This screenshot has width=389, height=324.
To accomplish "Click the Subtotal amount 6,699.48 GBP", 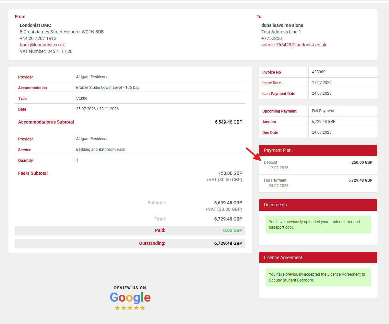I will [228, 203].
